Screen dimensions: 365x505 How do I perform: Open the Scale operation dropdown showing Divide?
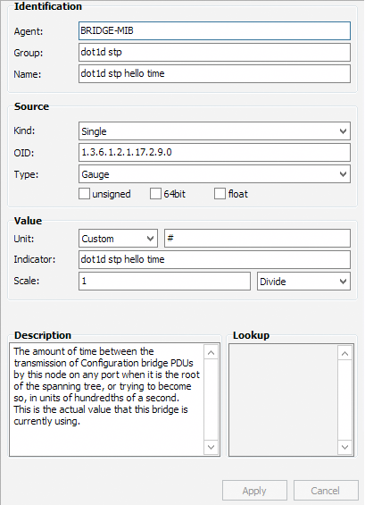coord(303,282)
